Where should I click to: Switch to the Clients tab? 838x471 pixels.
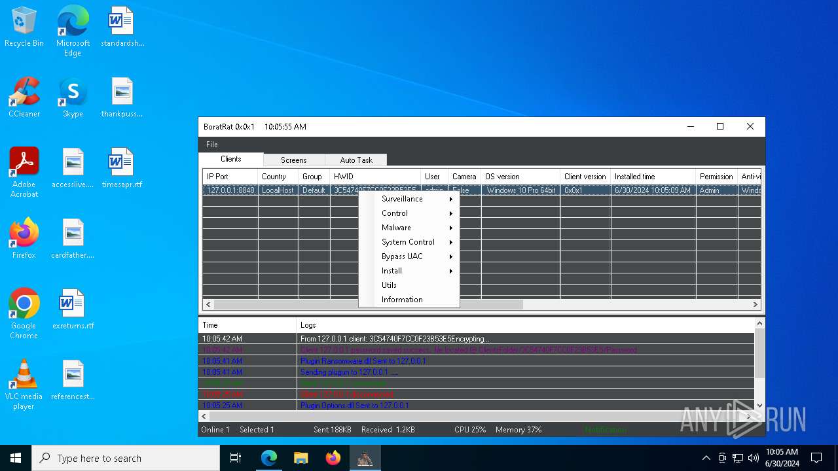231,159
